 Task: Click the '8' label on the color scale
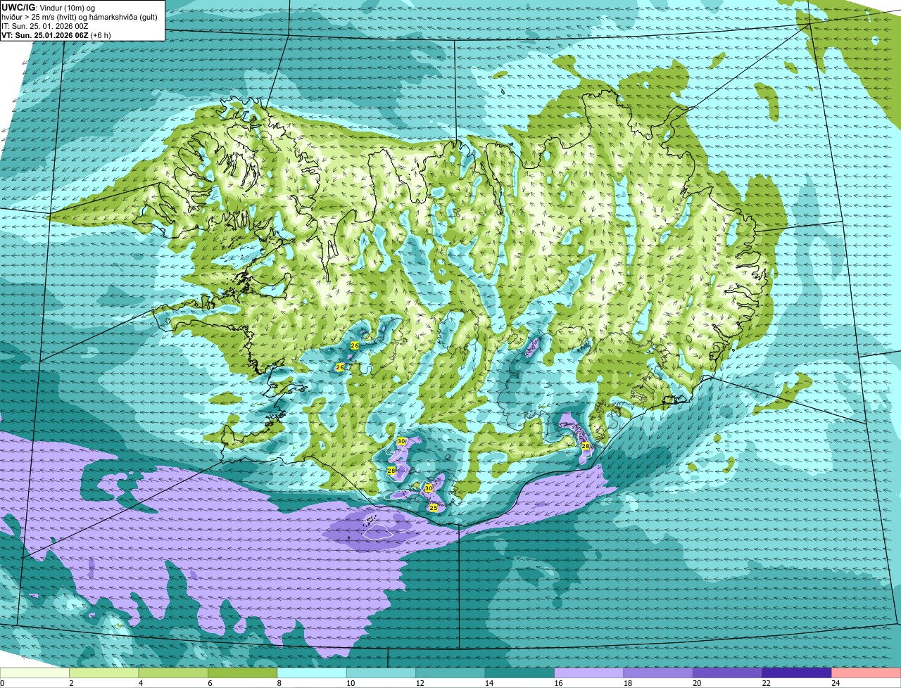point(278,683)
